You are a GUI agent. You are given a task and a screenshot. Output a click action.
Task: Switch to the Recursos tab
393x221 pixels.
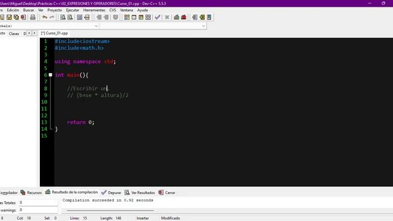pyautogui.click(x=31, y=192)
